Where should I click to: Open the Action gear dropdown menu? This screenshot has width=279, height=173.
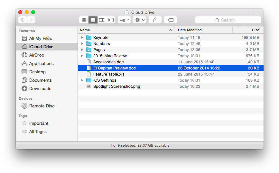pos(140,20)
